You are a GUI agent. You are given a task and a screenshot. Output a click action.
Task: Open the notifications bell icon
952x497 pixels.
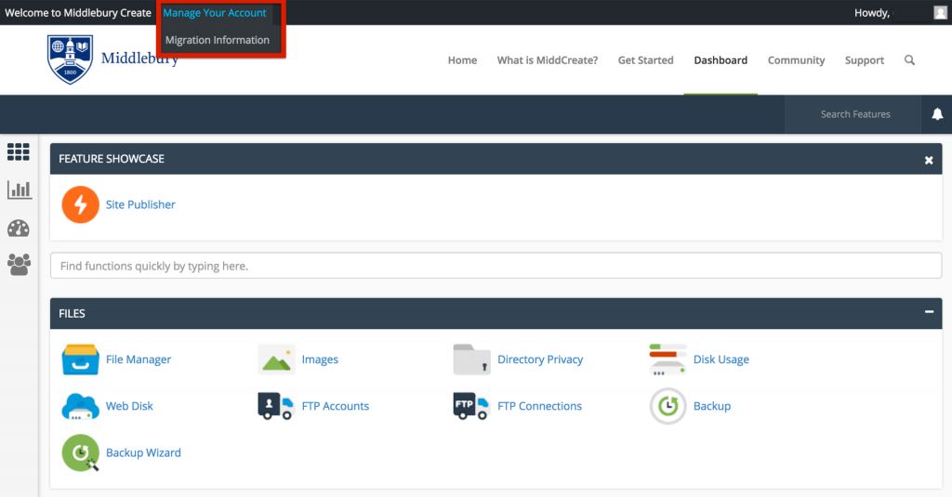(x=937, y=114)
